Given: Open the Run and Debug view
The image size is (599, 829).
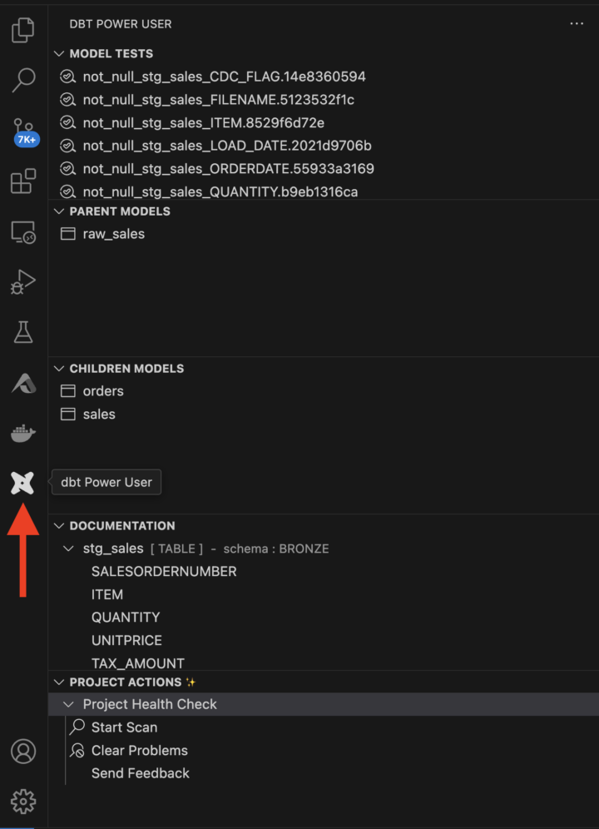Looking at the screenshot, I should pos(22,281).
